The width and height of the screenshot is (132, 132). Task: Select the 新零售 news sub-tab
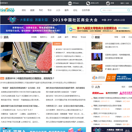tap(34, 37)
